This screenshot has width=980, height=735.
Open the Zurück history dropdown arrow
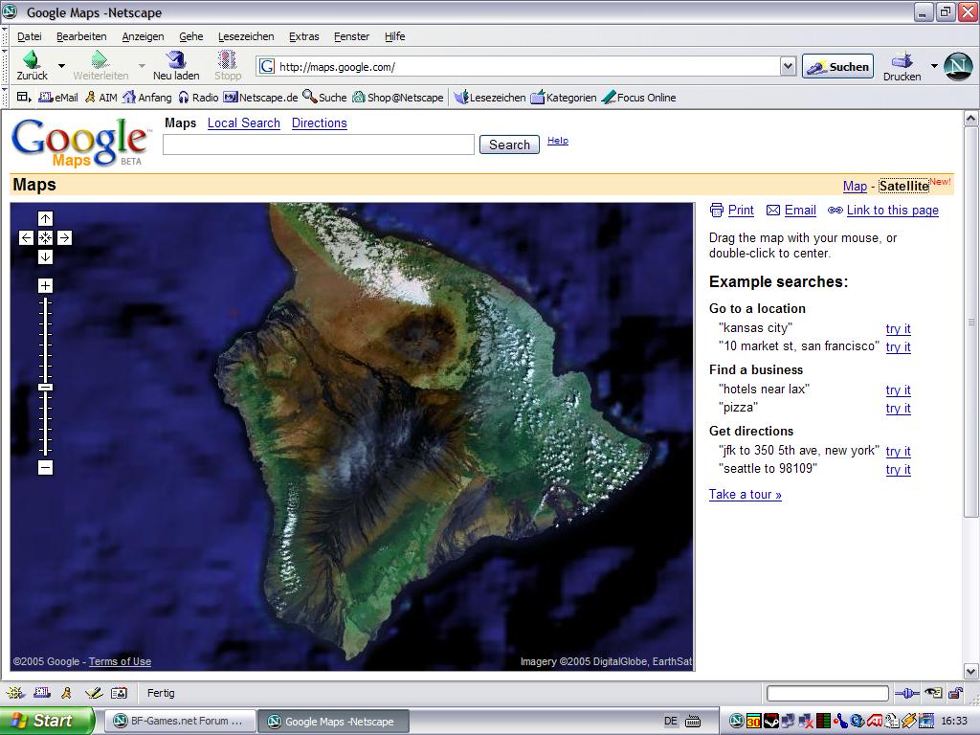[61, 66]
